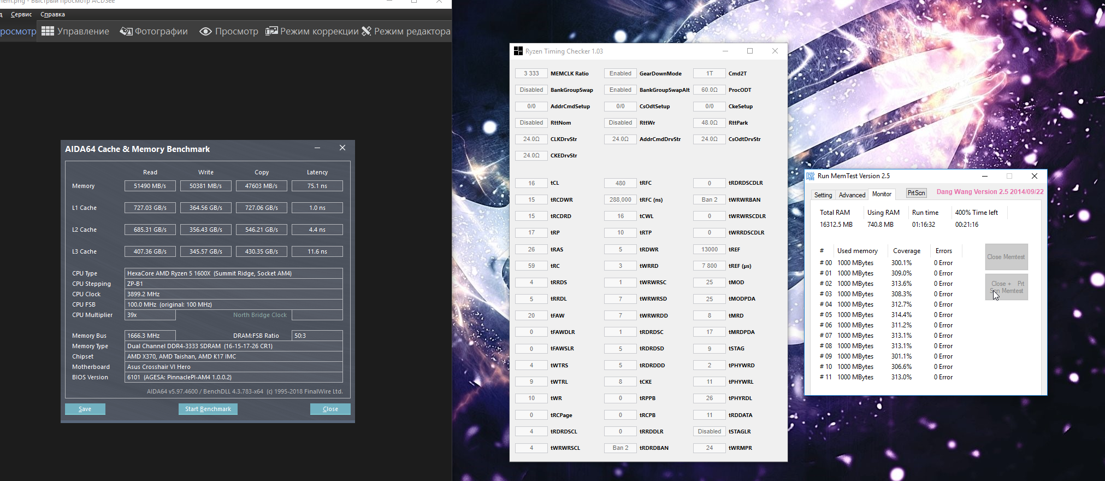
Task: Switch to ACDSee Фотографии mode icon
Action: [x=126, y=31]
